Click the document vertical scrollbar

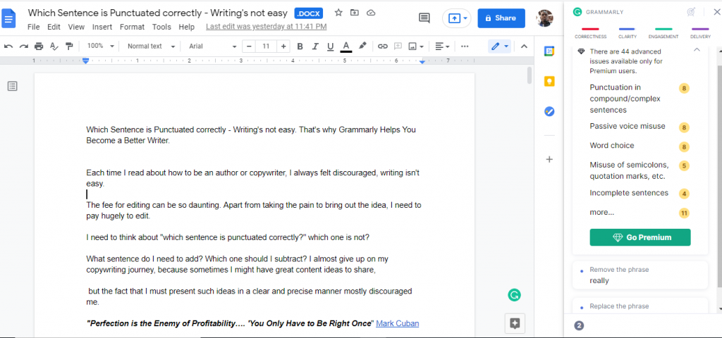click(x=530, y=75)
